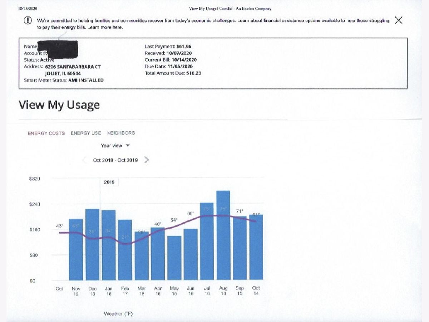Click the Jul 16 bar in chart
This screenshot has width=429, height=322.
(x=207, y=241)
